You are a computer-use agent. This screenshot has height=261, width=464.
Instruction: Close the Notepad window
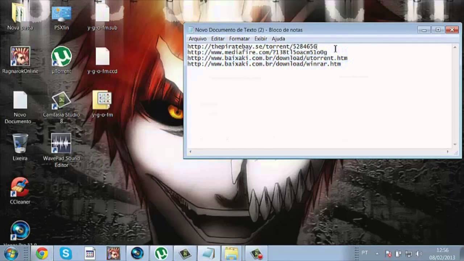click(x=452, y=30)
